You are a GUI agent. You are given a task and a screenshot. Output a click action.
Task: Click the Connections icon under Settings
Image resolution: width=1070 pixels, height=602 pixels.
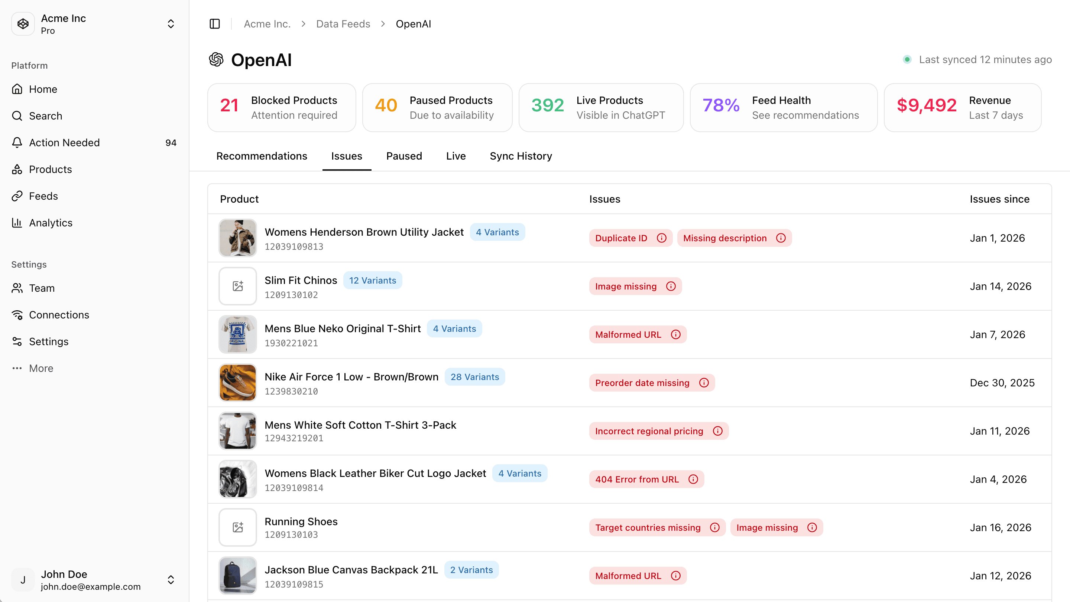coord(17,314)
